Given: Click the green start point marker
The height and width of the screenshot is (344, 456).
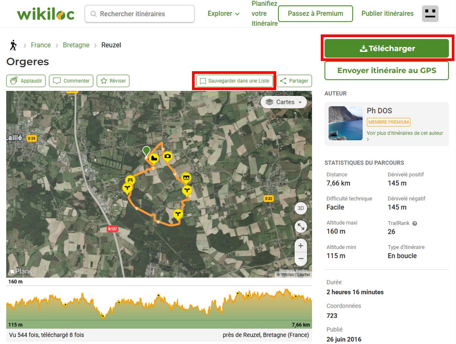Looking at the screenshot, I should pyautogui.click(x=146, y=151).
